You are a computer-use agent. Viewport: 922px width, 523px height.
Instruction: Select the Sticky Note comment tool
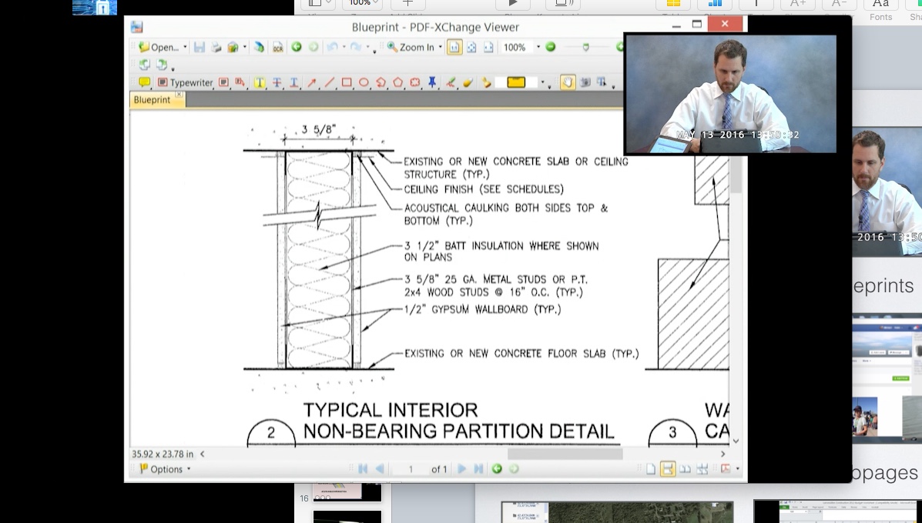[x=144, y=82]
